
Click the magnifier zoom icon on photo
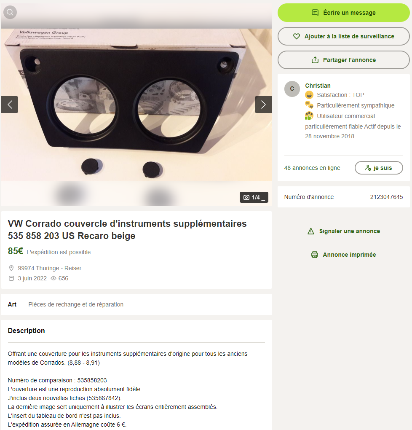tap(10, 12)
